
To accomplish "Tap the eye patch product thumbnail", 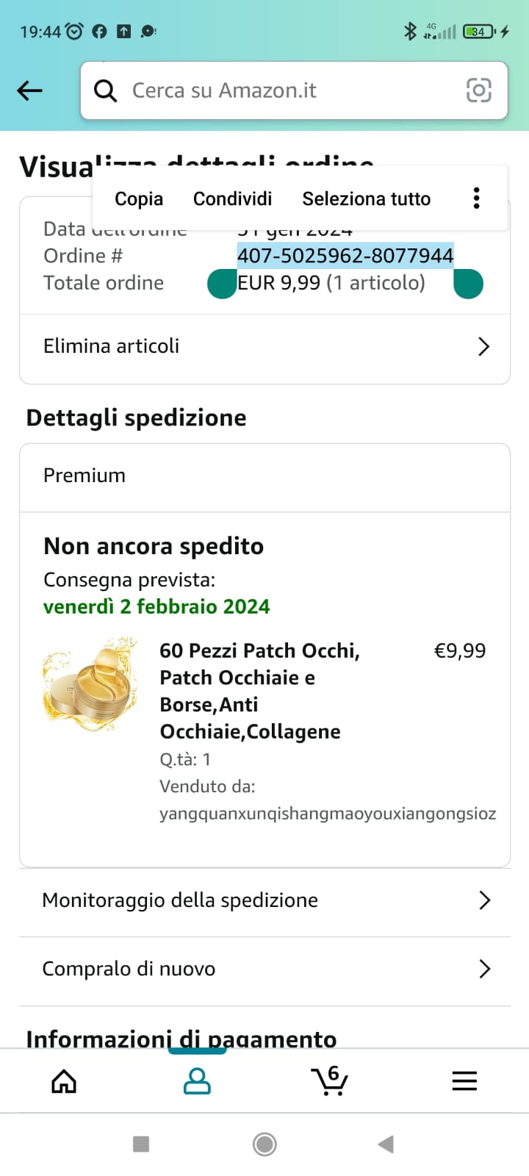I will pyautogui.click(x=90, y=684).
